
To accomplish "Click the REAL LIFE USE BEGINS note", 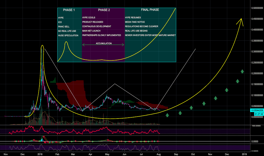I will [136, 31].
